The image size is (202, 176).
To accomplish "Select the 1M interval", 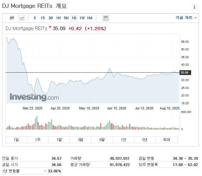I will tap(90, 18).
